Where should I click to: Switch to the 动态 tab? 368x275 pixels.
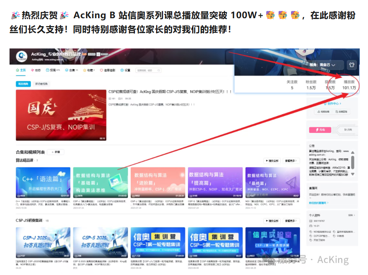(x=36, y=70)
